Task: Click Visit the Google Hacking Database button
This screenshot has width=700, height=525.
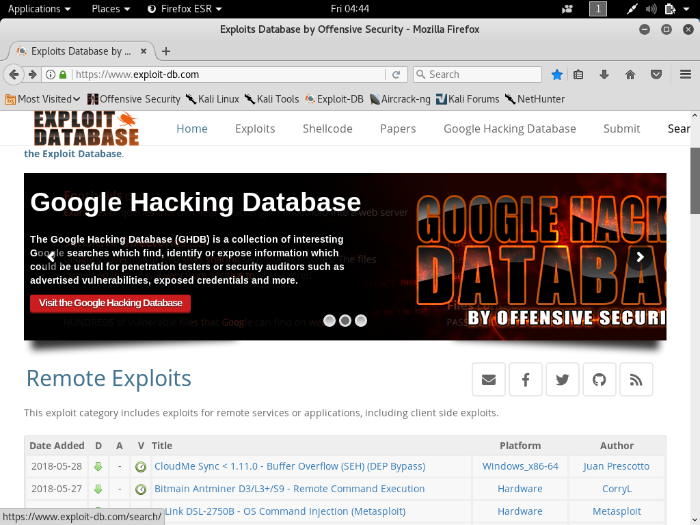Action: pos(110,303)
